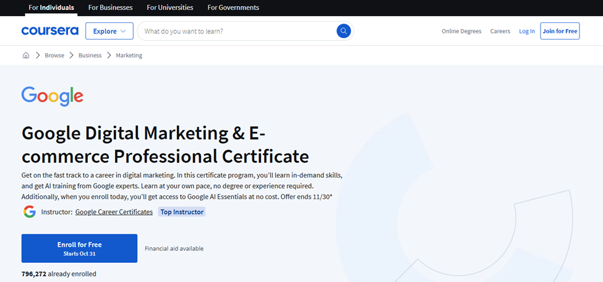The image size is (603, 282).
Task: Switch to For Businesses tab
Action: [110, 7]
